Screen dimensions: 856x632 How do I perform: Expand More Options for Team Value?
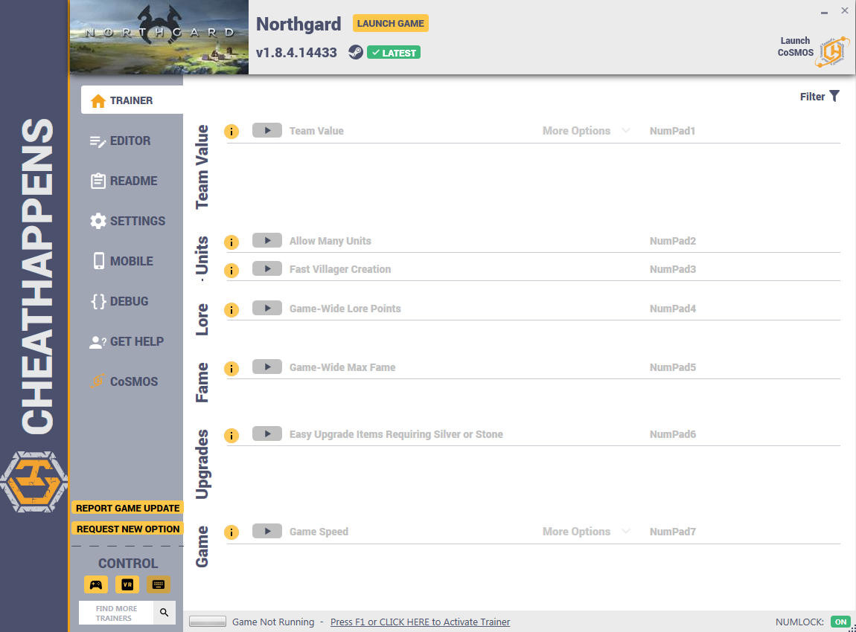point(586,131)
